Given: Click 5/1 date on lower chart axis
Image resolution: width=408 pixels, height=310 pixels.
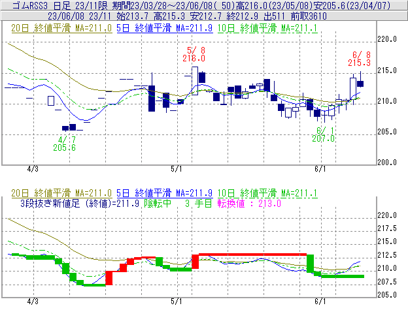Looking at the screenshot, I should (177, 301).
